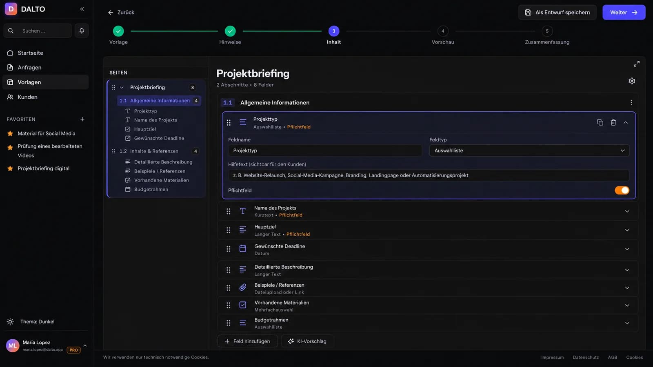Open notifications bell icon
Viewport: 653px width, 367px height.
click(x=82, y=31)
